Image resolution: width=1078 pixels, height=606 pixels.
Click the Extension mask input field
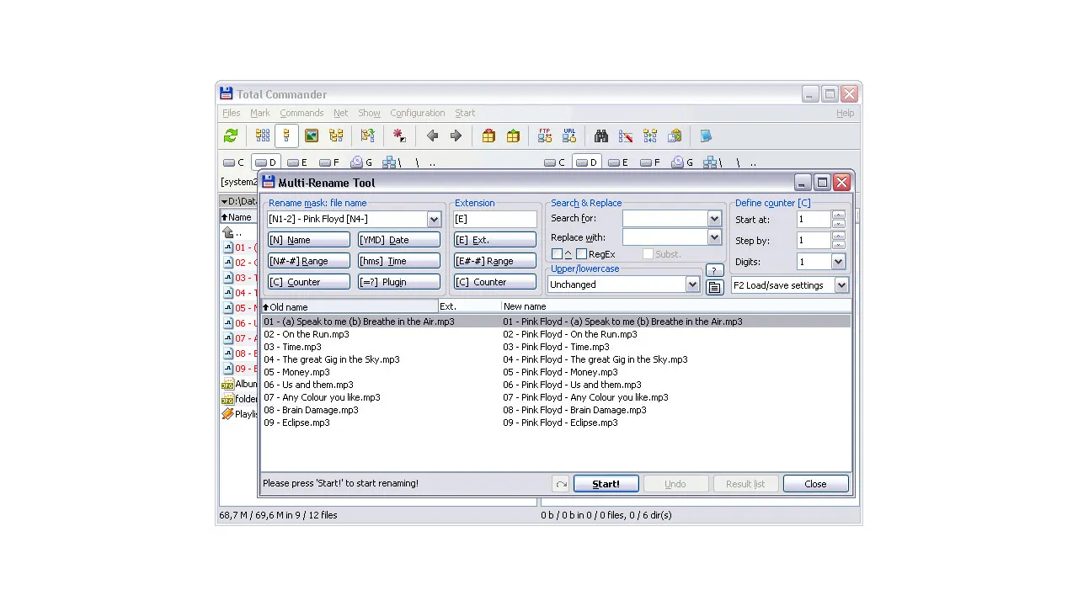coord(495,220)
